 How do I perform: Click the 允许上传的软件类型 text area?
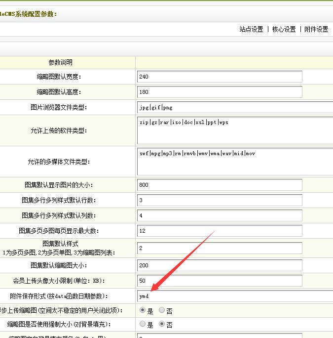pos(235,130)
